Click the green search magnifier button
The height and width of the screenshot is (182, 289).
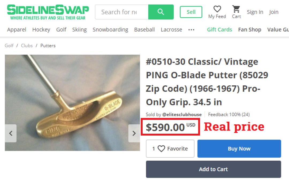tap(161, 12)
